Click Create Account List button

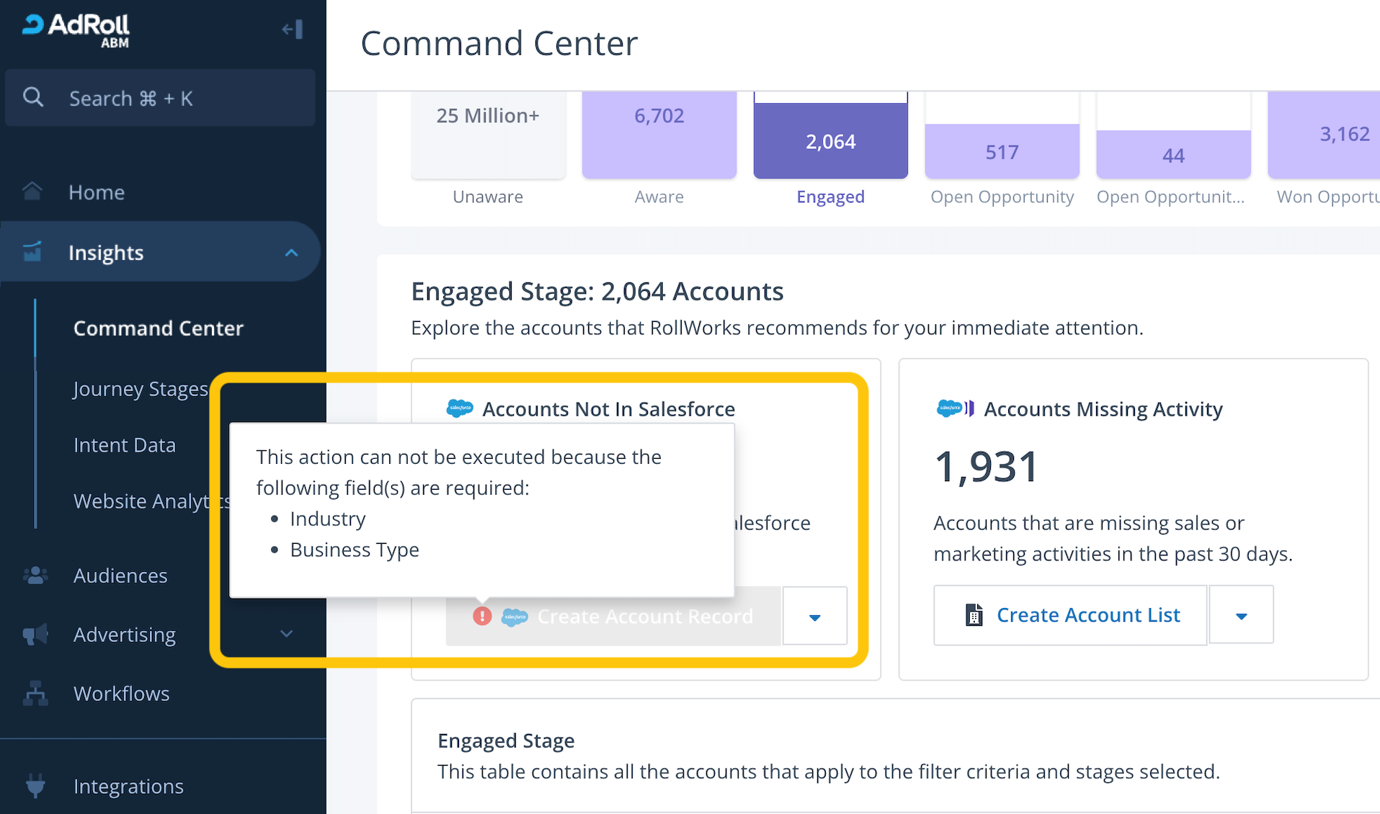tap(1070, 614)
